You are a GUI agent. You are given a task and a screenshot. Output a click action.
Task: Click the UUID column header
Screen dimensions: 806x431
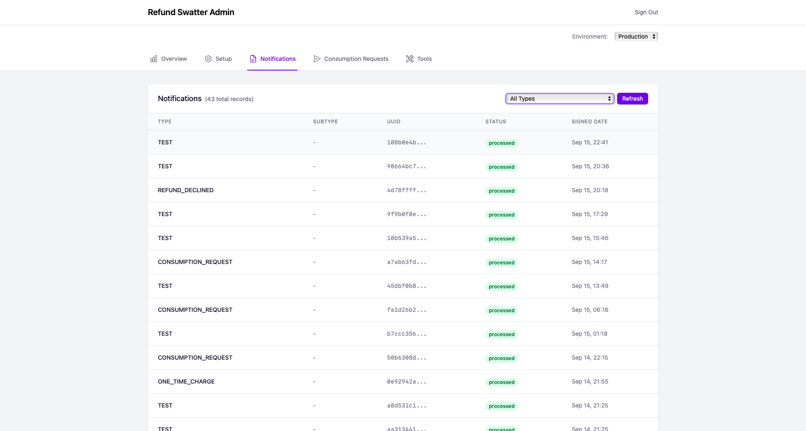[x=394, y=122]
